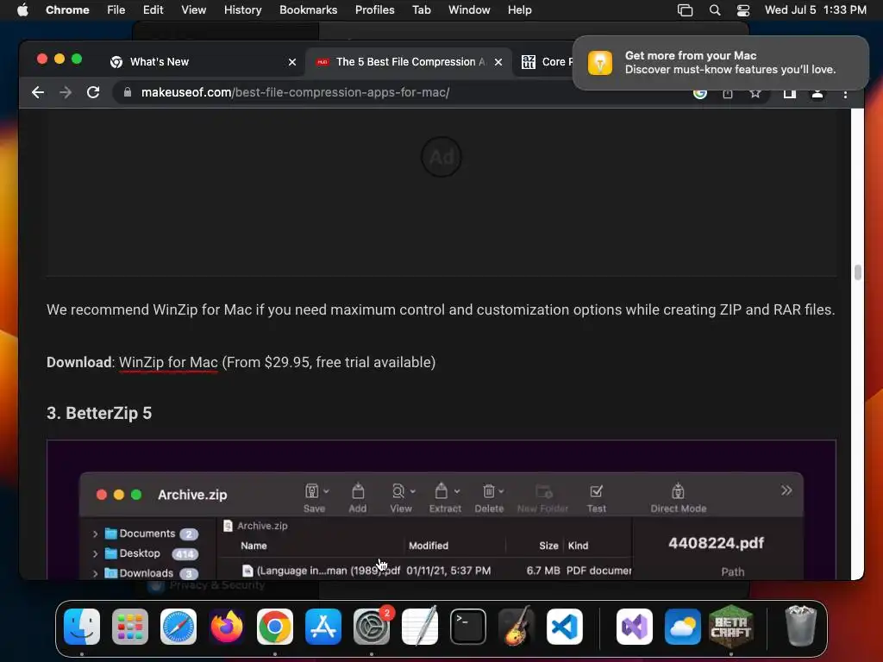Open Control Center in menu bar
The width and height of the screenshot is (883, 662).
(x=743, y=10)
